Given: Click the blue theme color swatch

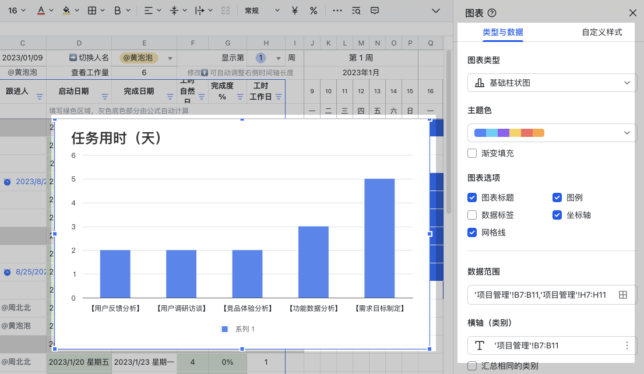Looking at the screenshot, I should tap(480, 133).
